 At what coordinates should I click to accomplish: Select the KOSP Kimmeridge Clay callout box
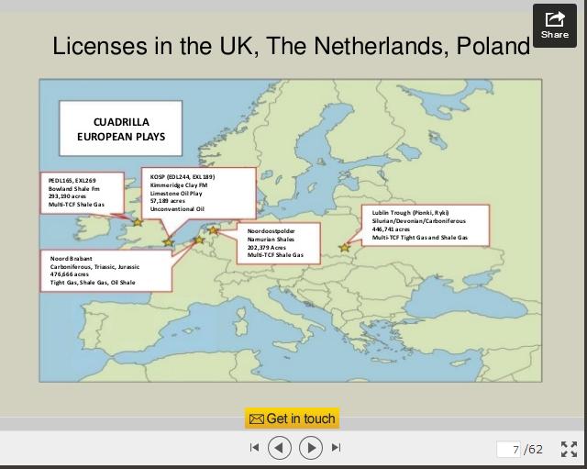[x=196, y=192]
